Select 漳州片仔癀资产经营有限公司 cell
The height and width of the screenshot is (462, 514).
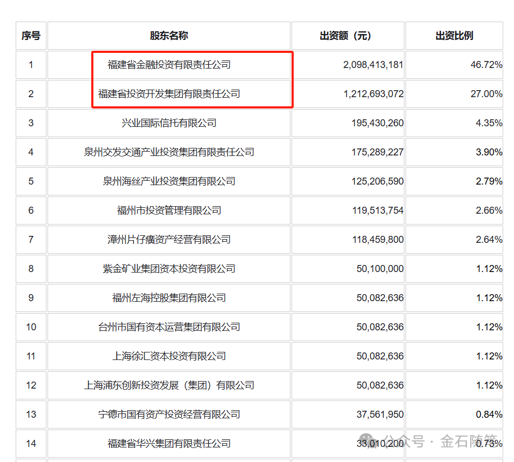point(169,240)
